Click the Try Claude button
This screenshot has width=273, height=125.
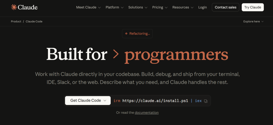[253, 7]
